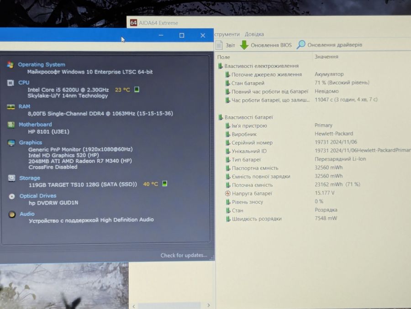The height and width of the screenshot is (309, 411).
Task: Open the Optical Drives section link
Action: [x=38, y=196]
